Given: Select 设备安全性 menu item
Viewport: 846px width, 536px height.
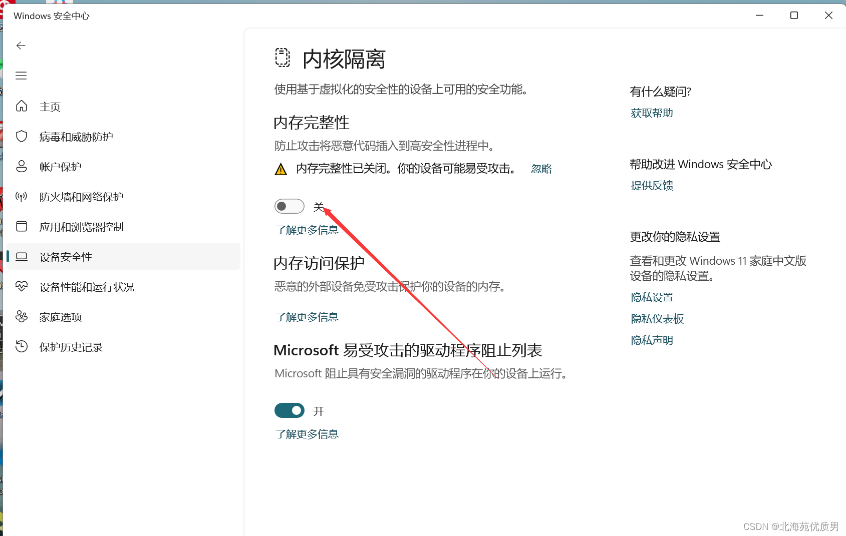Looking at the screenshot, I should [x=124, y=257].
